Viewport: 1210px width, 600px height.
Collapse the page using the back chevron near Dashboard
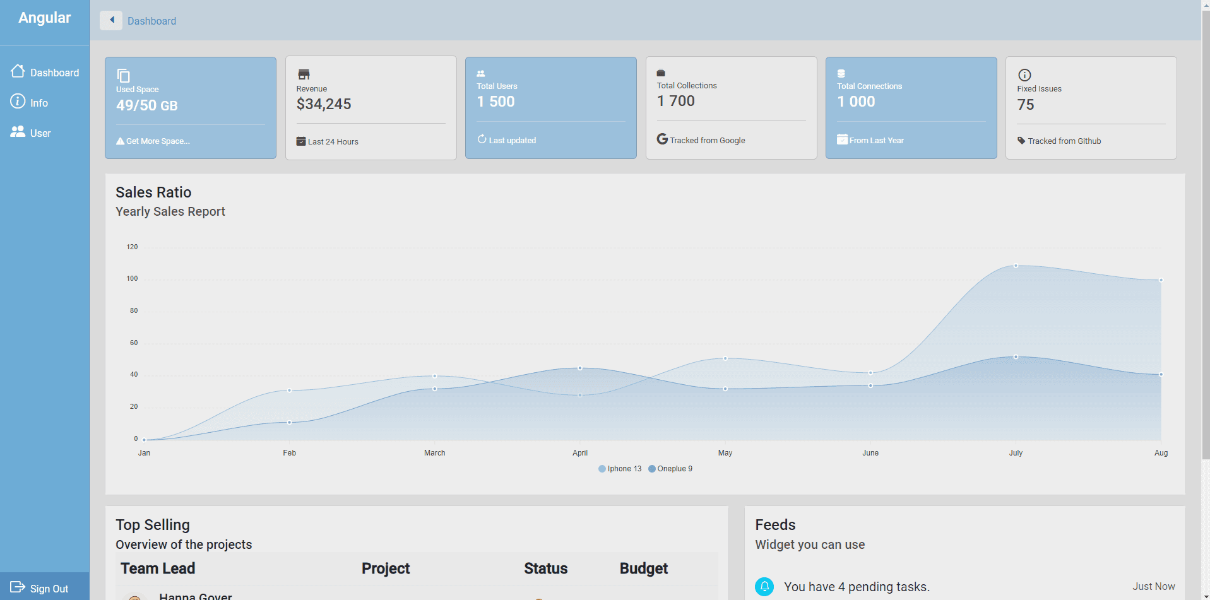coord(111,20)
